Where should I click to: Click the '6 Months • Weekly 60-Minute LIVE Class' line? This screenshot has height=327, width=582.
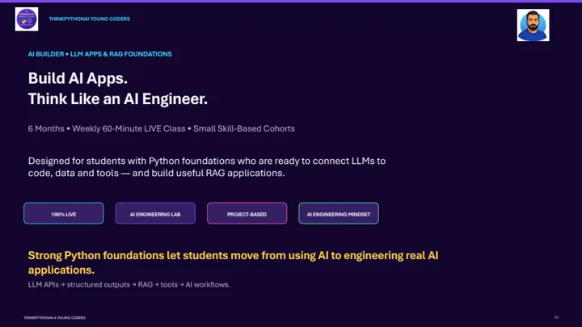click(162, 128)
